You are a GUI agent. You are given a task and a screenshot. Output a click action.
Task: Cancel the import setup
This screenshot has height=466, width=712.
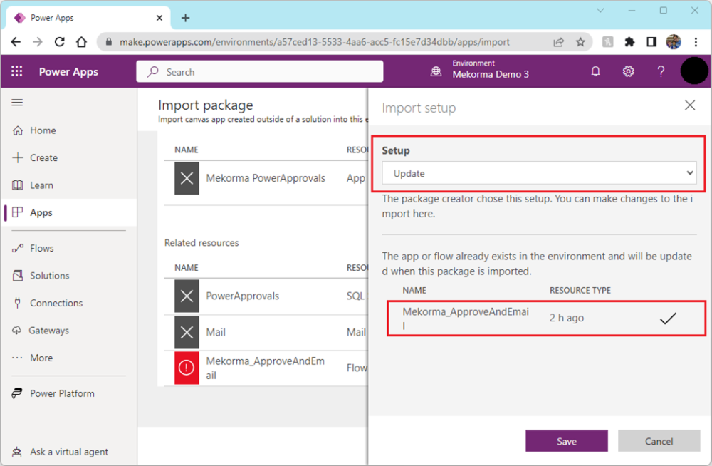(659, 441)
